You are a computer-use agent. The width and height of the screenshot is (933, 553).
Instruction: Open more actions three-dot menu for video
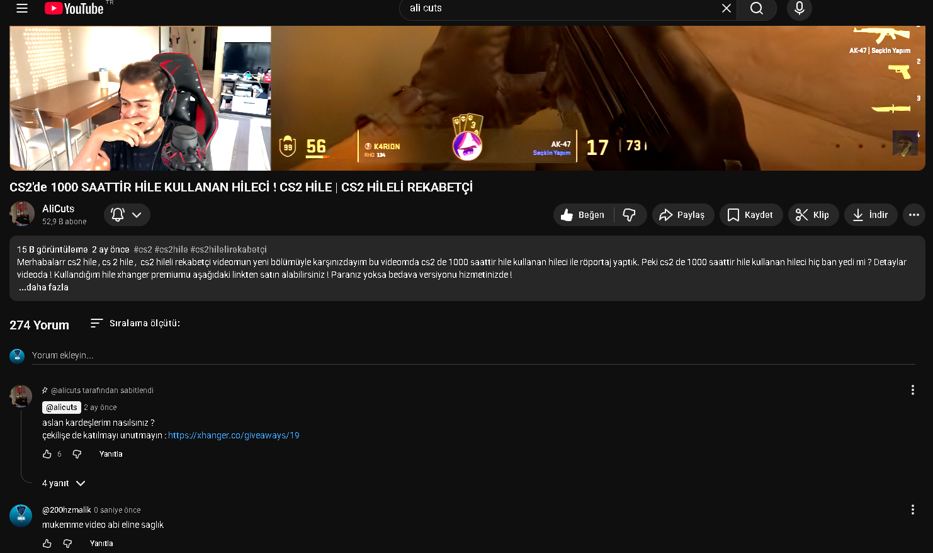(x=913, y=215)
